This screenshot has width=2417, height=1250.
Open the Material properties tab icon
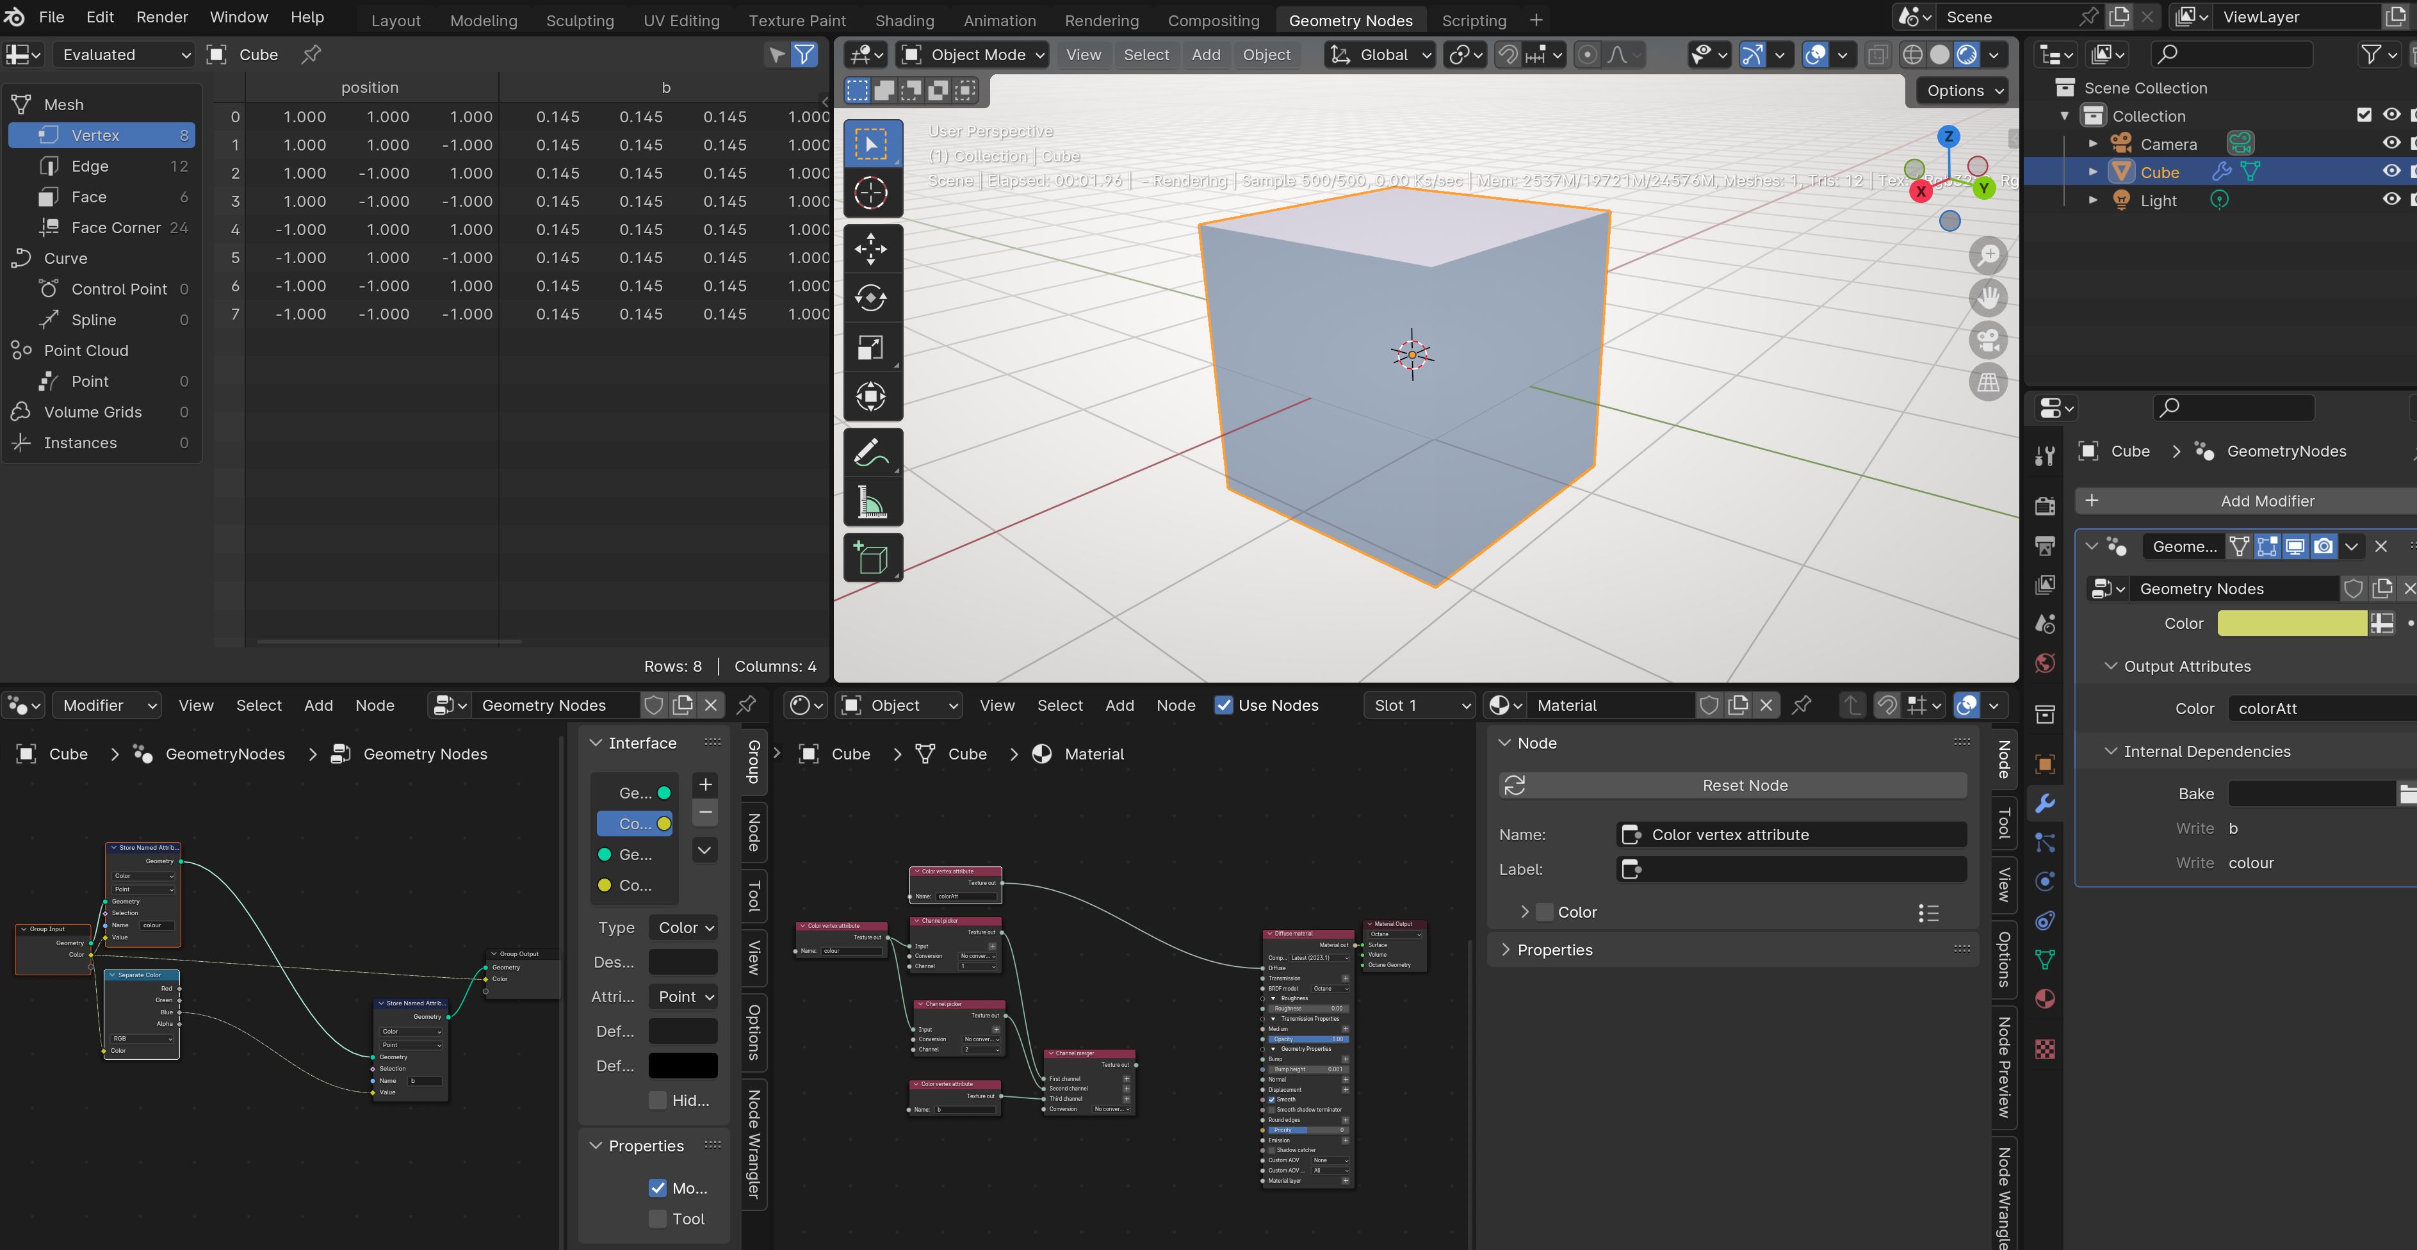coord(2046,998)
